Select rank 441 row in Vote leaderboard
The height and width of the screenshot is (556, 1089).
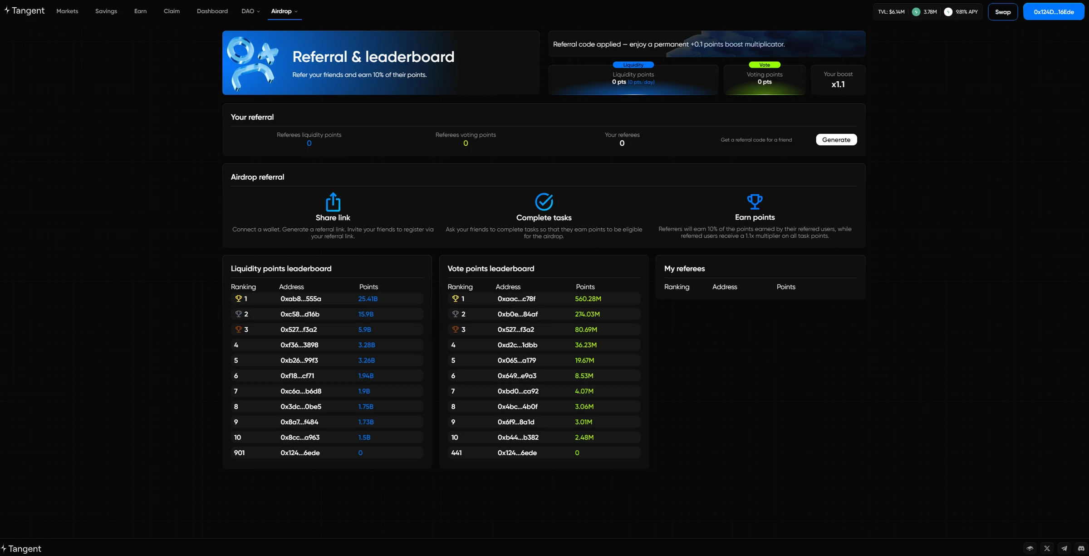point(544,453)
